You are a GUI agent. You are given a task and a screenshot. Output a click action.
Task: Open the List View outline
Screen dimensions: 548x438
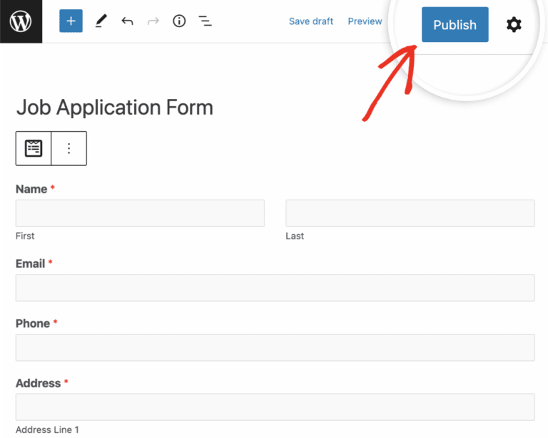(205, 21)
